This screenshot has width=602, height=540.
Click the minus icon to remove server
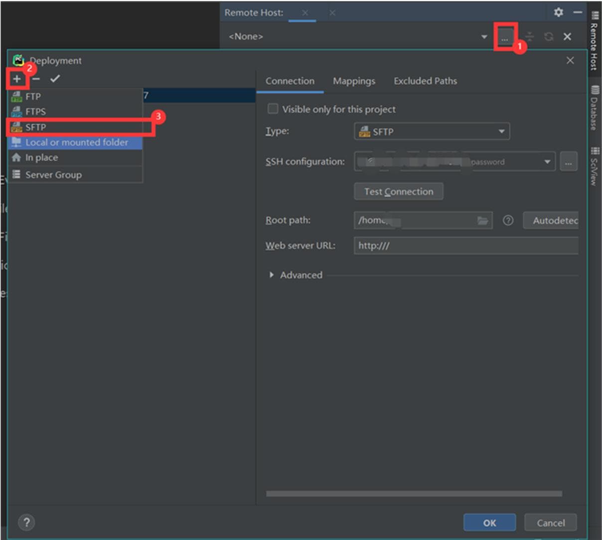point(36,79)
